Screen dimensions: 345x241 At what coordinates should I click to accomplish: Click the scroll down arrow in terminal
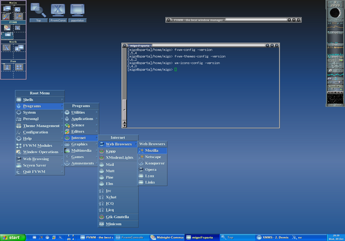[124, 126]
